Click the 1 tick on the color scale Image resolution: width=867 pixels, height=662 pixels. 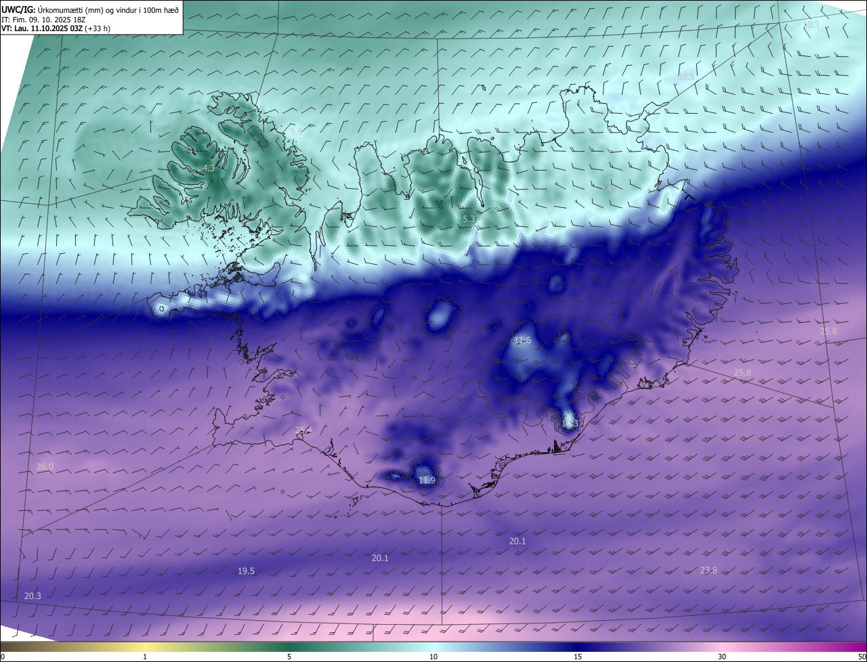click(145, 657)
